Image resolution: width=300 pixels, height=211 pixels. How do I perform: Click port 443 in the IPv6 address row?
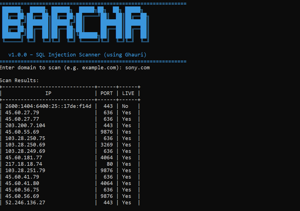point(108,106)
